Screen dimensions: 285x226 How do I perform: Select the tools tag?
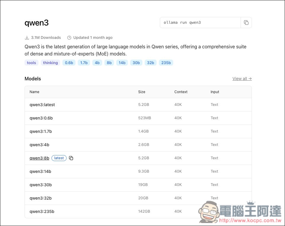point(31,63)
